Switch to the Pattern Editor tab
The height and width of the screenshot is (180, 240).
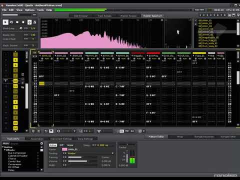coord(156,137)
